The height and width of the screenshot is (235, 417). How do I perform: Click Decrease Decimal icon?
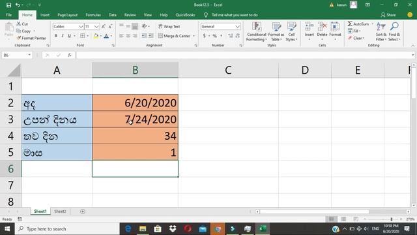[x=237, y=36]
